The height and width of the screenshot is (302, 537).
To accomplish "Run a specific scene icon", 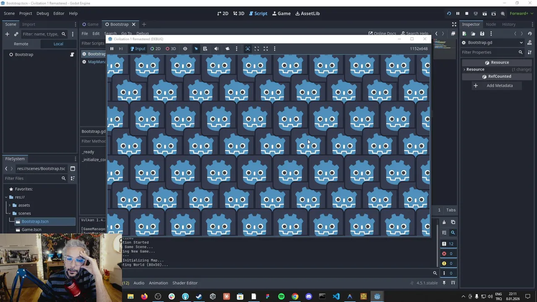I will coord(494,13).
